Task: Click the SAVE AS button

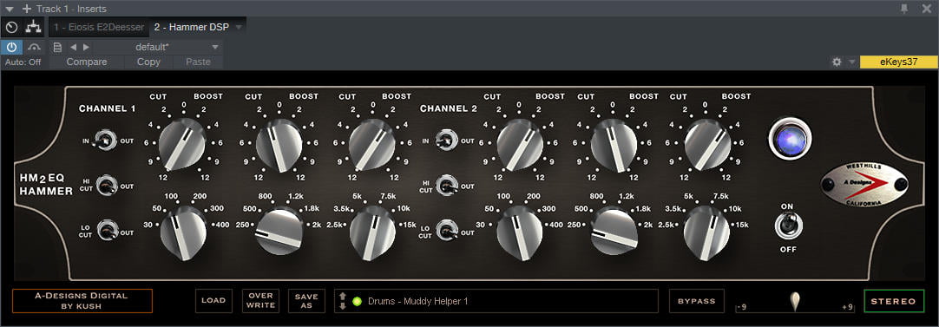Action: [x=306, y=301]
